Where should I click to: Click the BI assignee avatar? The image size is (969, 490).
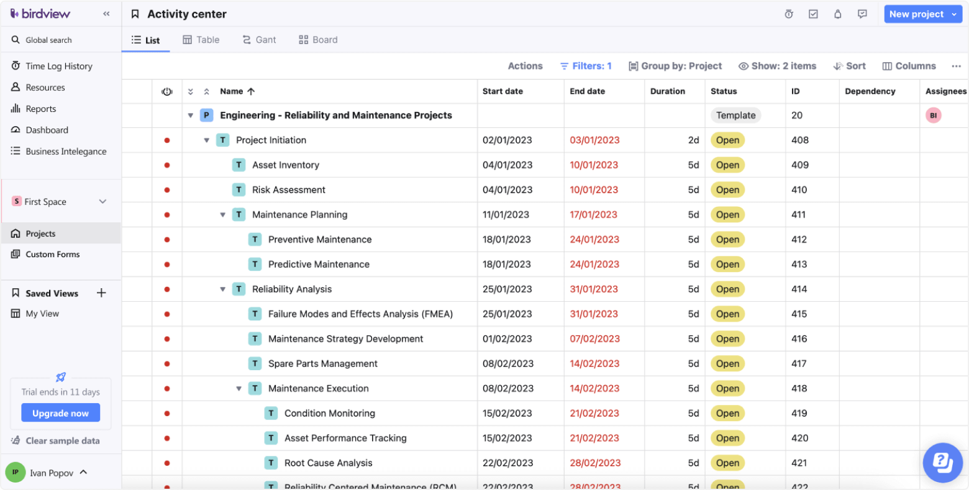click(x=933, y=115)
